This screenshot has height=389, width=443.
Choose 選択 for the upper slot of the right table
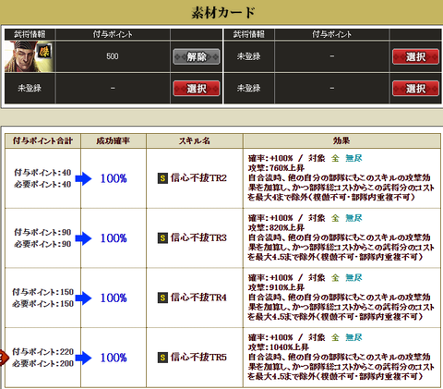(415, 56)
